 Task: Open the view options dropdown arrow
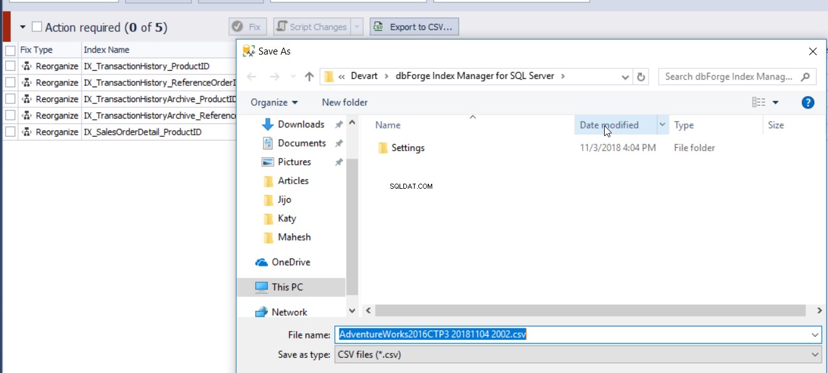[x=775, y=102]
